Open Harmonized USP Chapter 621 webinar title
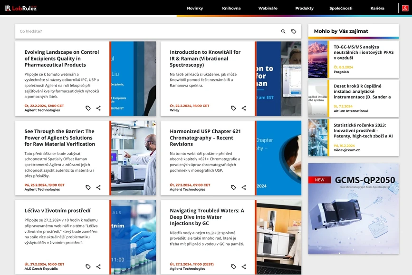This screenshot has width=412, height=275. (205, 137)
